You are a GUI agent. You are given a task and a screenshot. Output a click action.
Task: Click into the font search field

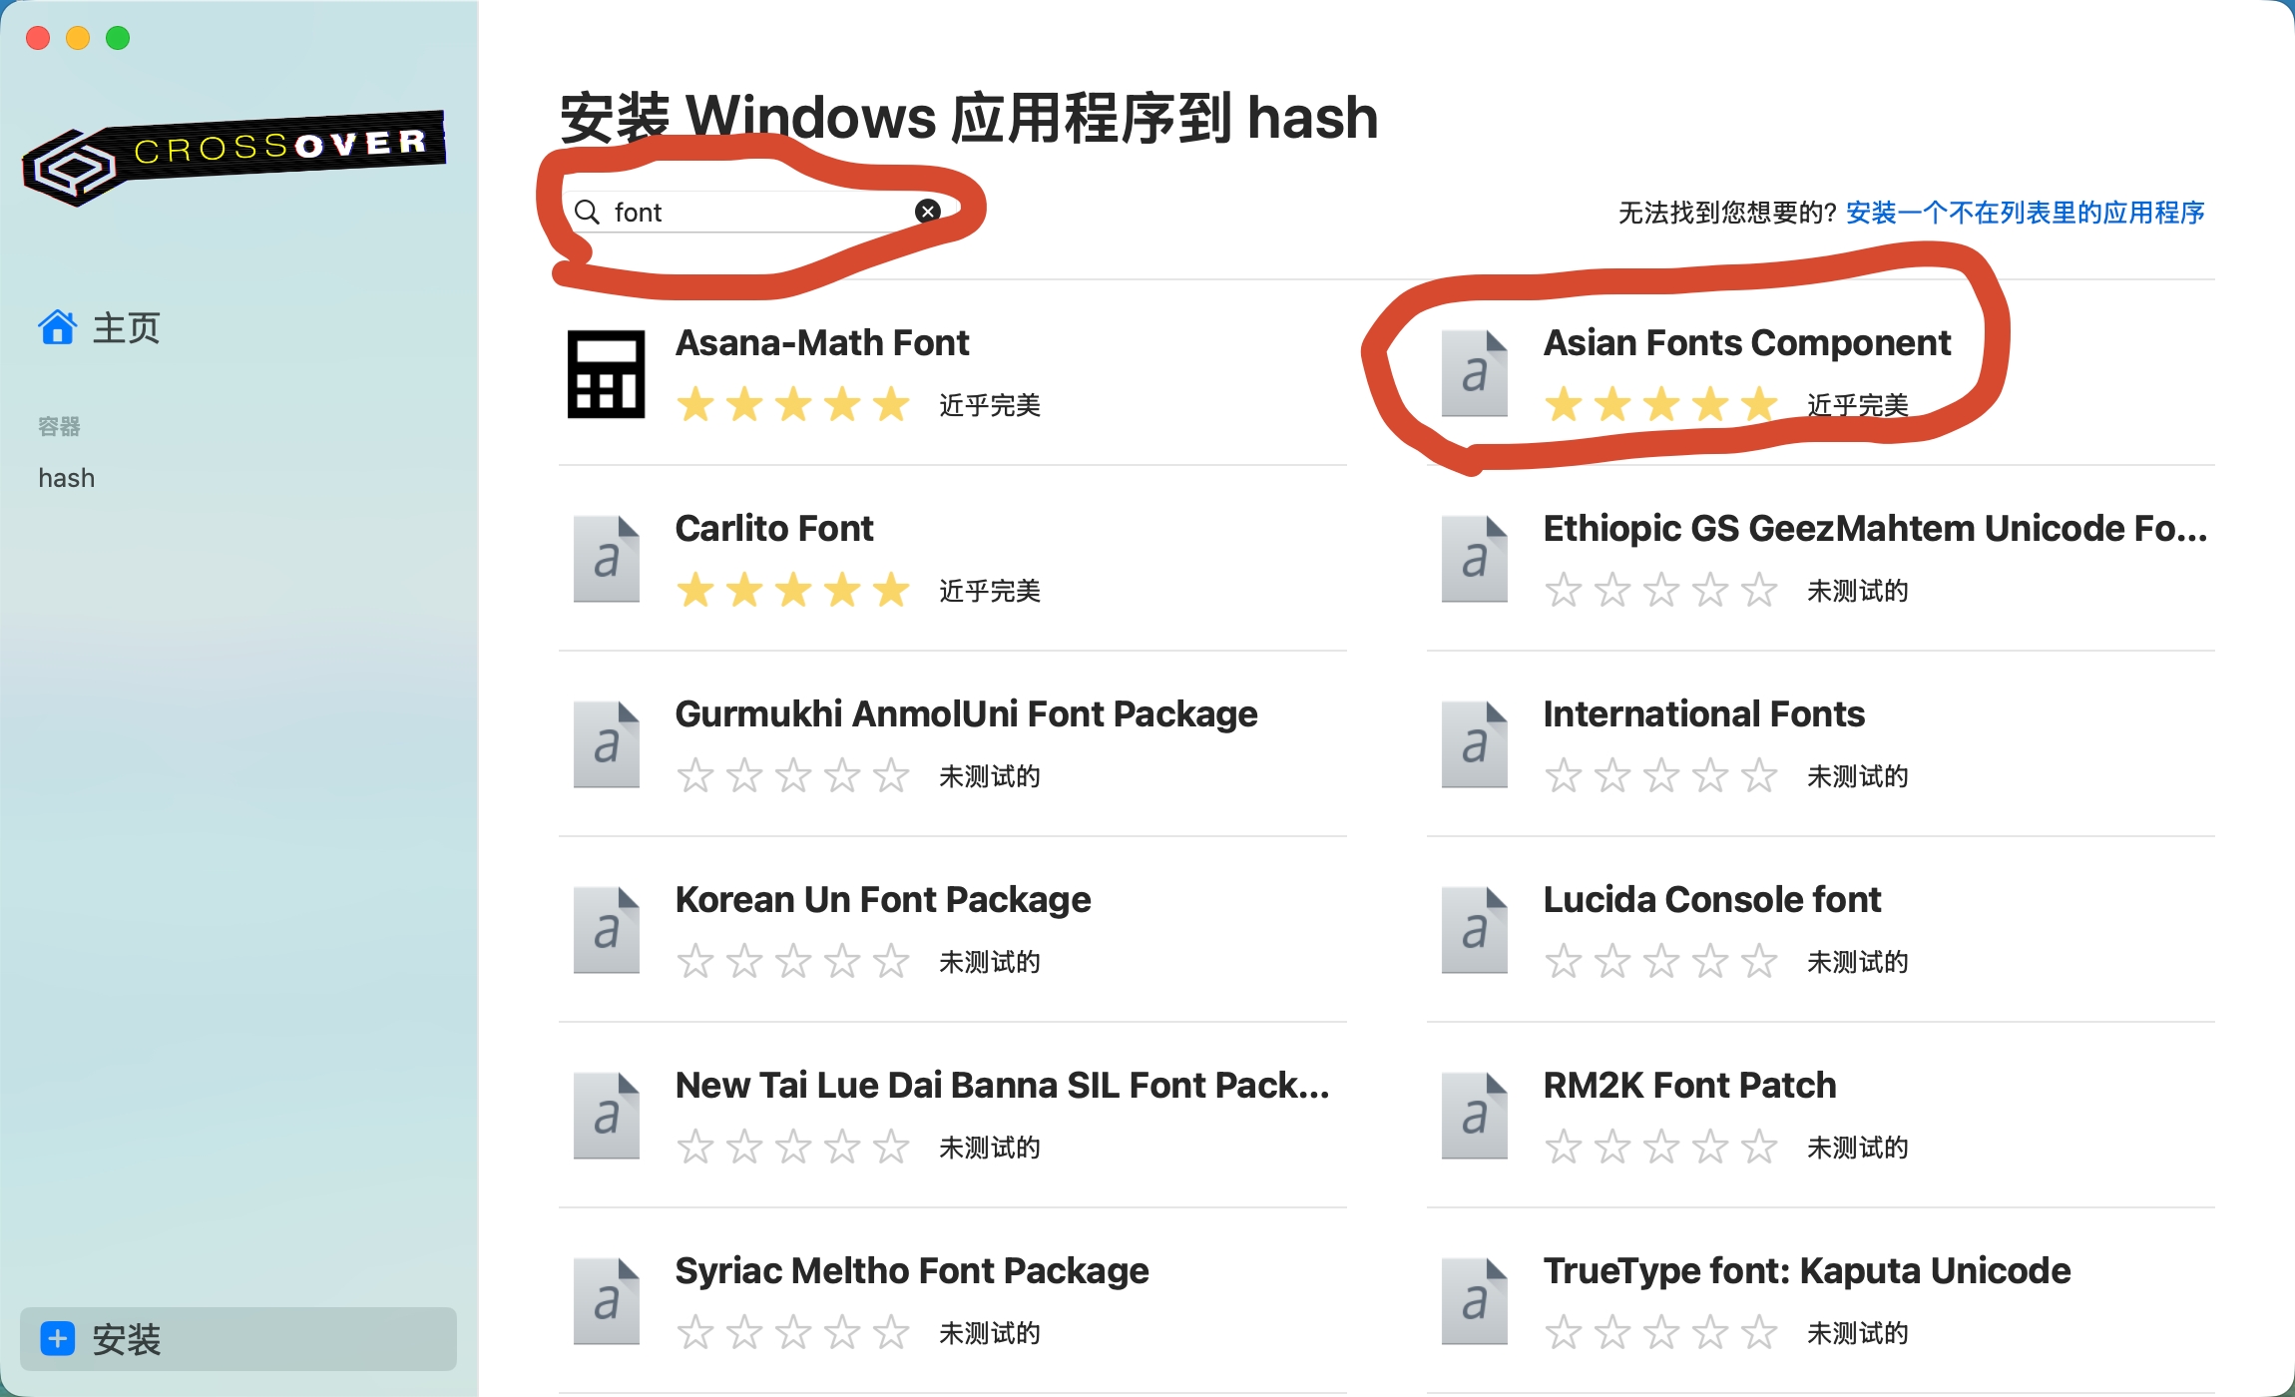758,212
